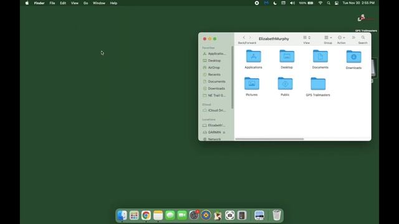The width and height of the screenshot is (399, 224).
Task: Open FaceTime from the Dock
Action: coord(182,215)
